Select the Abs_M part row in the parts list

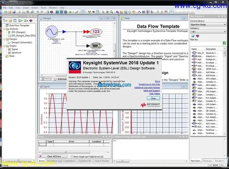click(x=207, y=53)
